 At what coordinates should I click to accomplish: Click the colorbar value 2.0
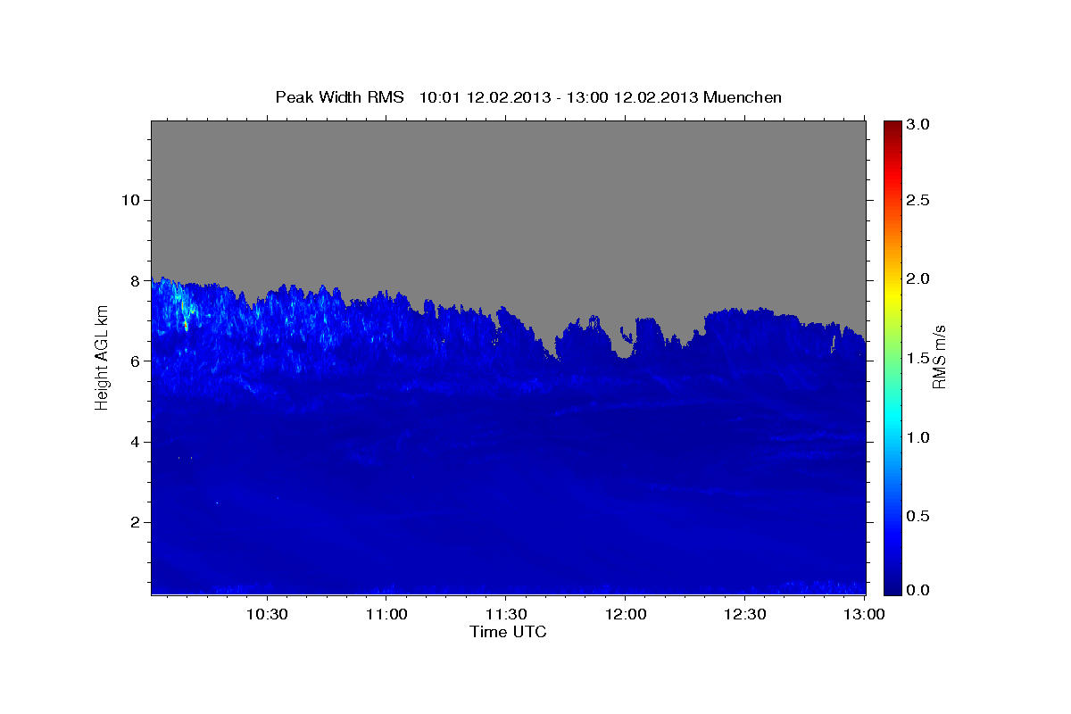pos(917,279)
